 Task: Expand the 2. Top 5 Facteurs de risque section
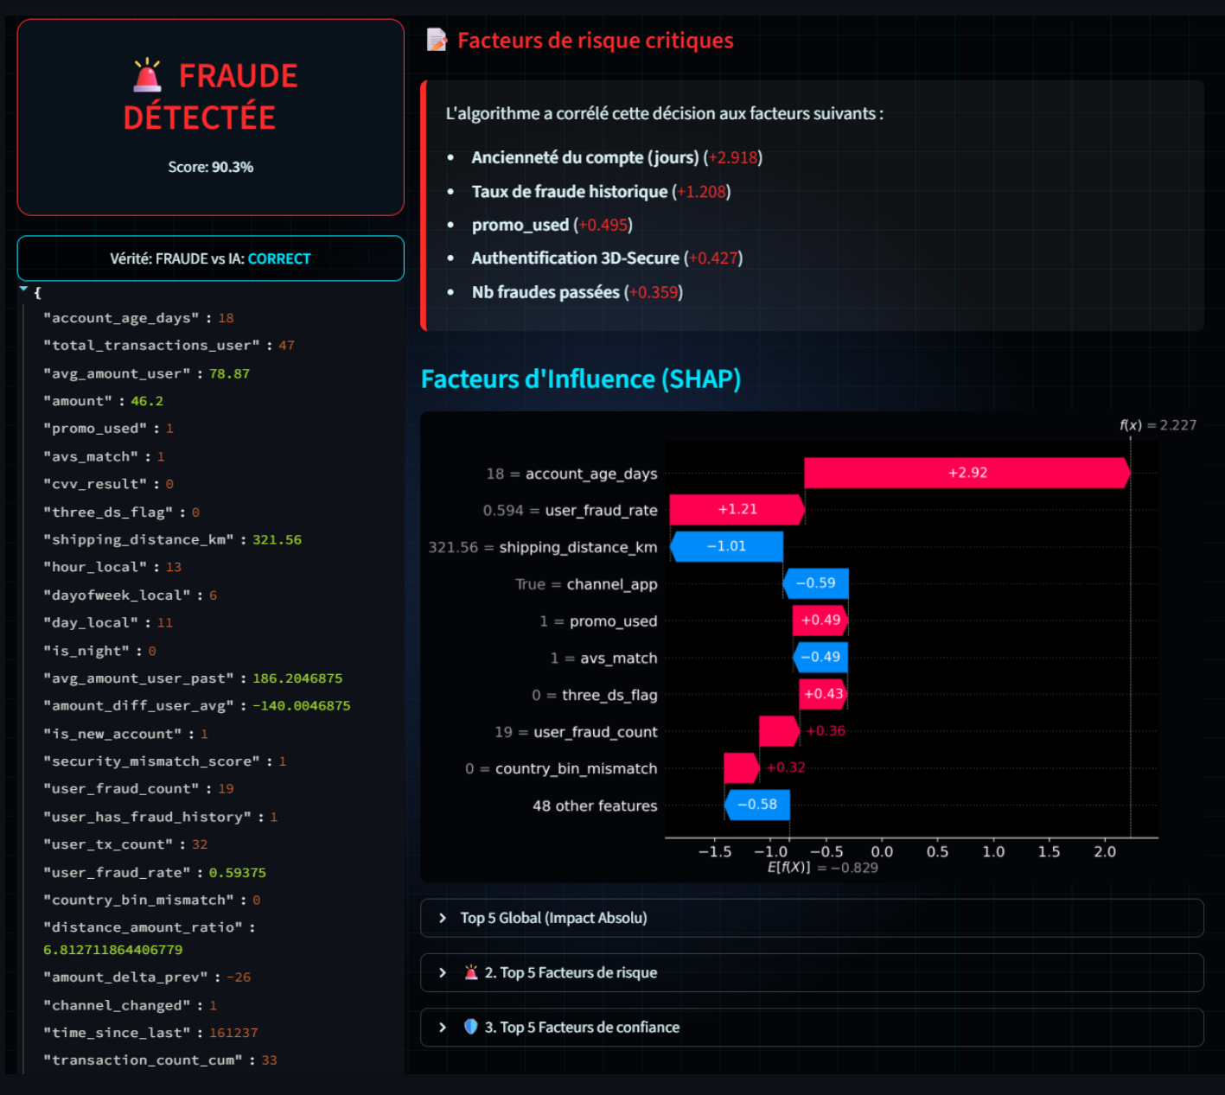click(571, 972)
